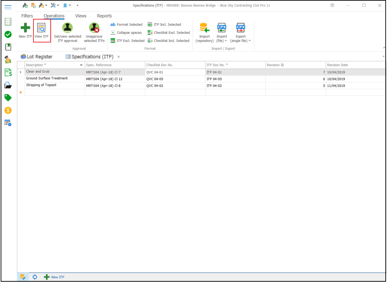This screenshot has height=282, width=387.
Task: Click the blue refresh icon in bottom bar
Action: click(35, 277)
